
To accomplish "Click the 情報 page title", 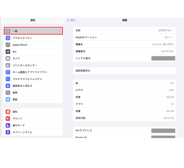I will 124,20.
